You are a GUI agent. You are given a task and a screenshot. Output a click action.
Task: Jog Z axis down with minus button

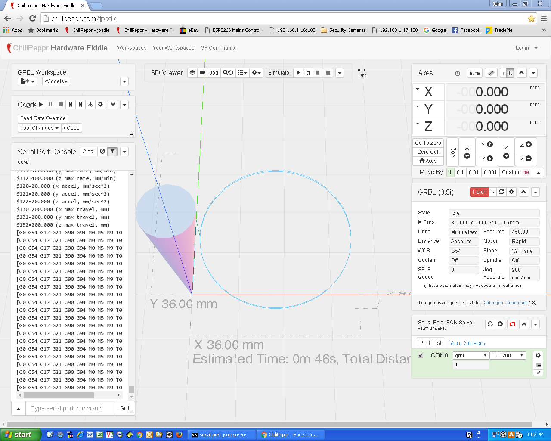coord(526,159)
